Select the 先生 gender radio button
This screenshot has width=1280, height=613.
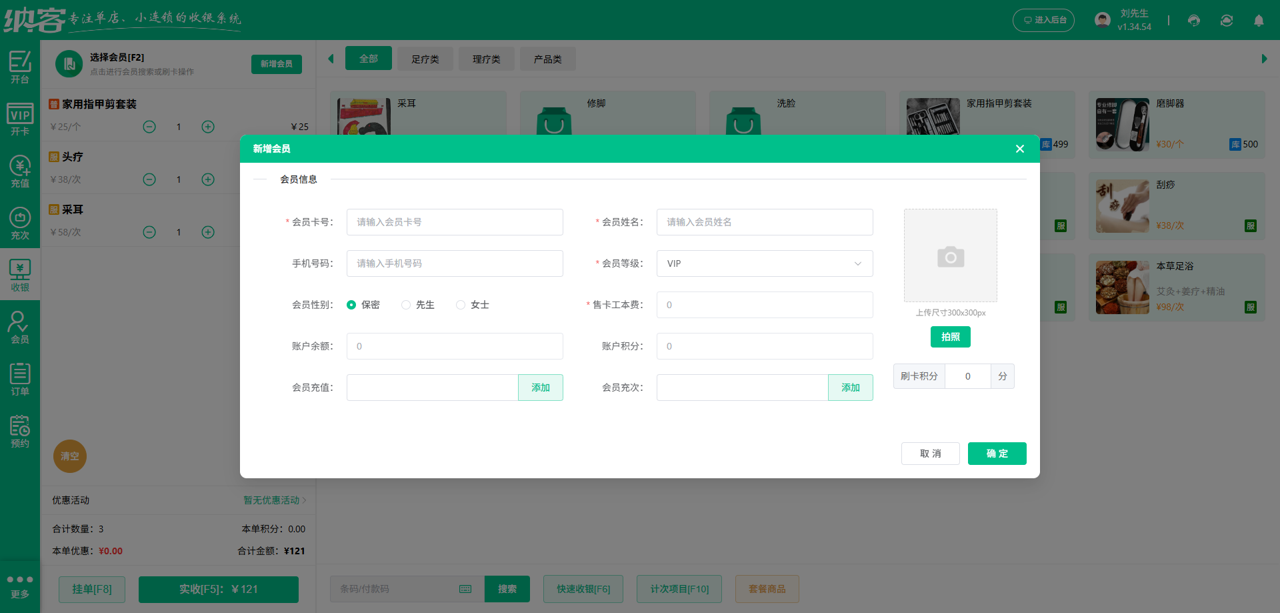[x=406, y=304]
